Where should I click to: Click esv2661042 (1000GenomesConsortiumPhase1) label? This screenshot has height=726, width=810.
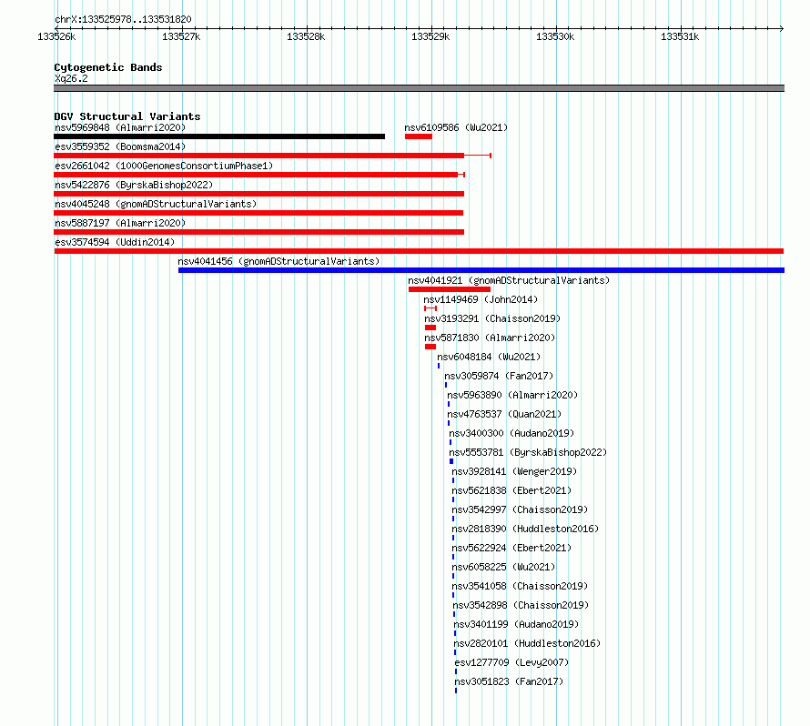click(x=164, y=166)
